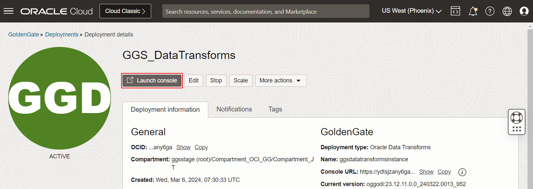Click the info icon beside Console URL
533x189 pixels.
(462, 172)
